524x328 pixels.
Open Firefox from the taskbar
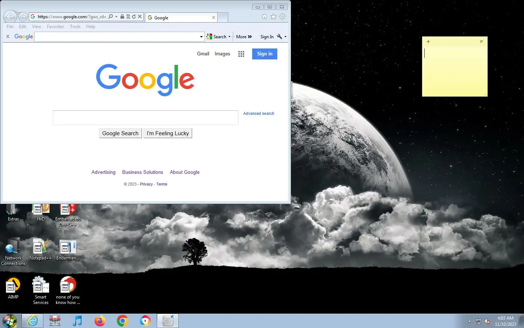(x=100, y=321)
